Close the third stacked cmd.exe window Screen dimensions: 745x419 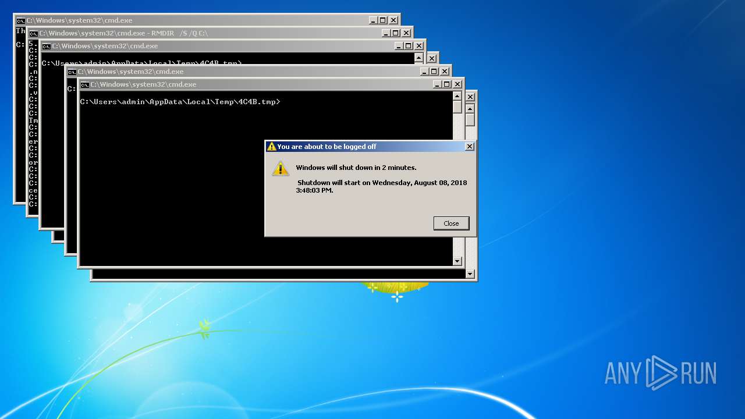418,46
